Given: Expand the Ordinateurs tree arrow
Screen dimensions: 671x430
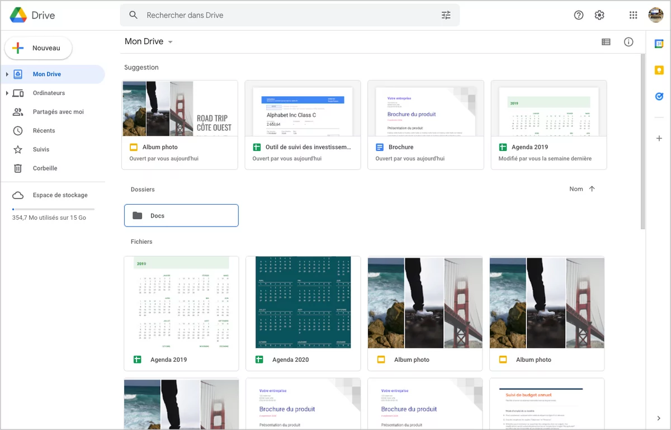Looking at the screenshot, I should coord(7,93).
